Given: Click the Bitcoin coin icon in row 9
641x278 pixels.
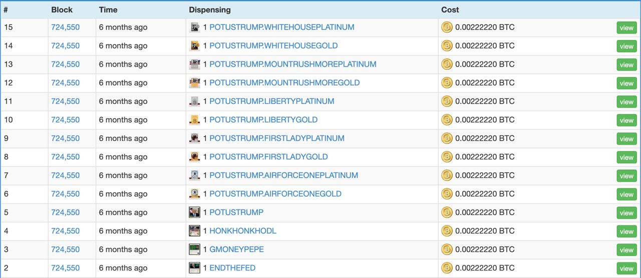Looking at the screenshot, I should (x=447, y=138).
